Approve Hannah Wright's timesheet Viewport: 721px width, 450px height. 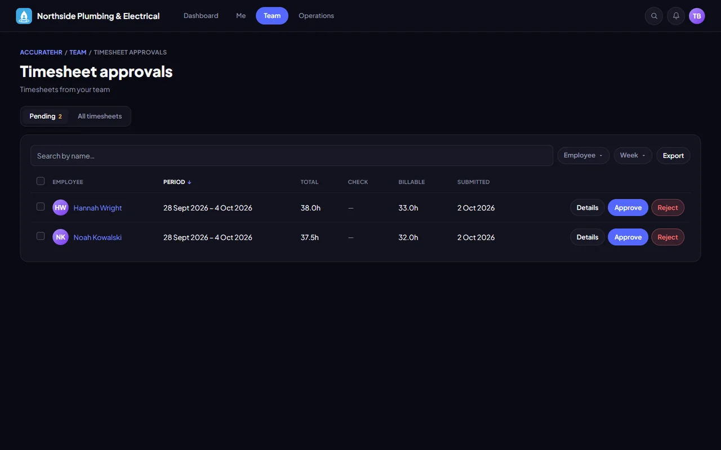click(x=628, y=208)
